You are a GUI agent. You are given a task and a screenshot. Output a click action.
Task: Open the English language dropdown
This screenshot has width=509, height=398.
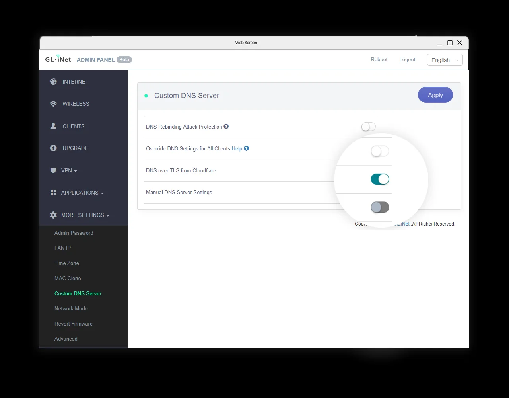445,60
